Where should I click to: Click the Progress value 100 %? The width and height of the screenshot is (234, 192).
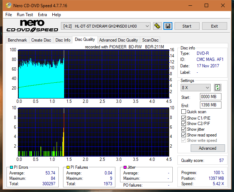pos(219,173)
